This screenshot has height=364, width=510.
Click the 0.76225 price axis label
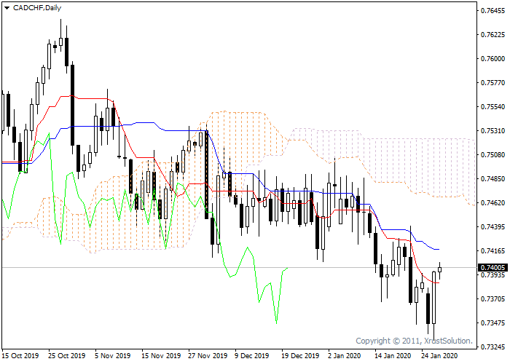tap(493, 35)
